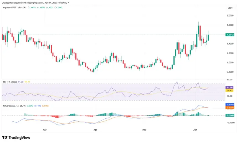Viewport: 238px width, 143px height.
Task: Click the close value C1.5942
Action: pyautogui.click(x=59, y=7)
